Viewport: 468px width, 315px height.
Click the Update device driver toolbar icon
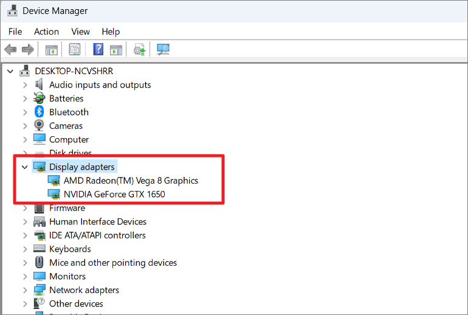click(x=139, y=50)
